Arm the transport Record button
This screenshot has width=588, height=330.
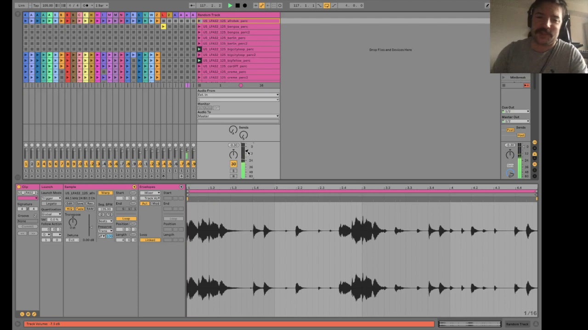244,5
